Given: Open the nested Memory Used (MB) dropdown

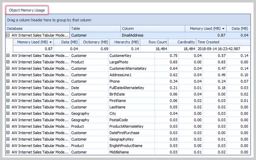Looking at the screenshot, I should pyautogui.click(x=50, y=42).
